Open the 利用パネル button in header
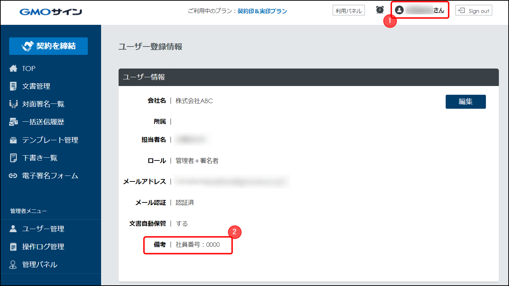The width and height of the screenshot is (509, 286). click(348, 10)
